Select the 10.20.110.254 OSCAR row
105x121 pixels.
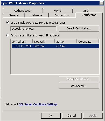pyautogui.click(x=55, y=46)
